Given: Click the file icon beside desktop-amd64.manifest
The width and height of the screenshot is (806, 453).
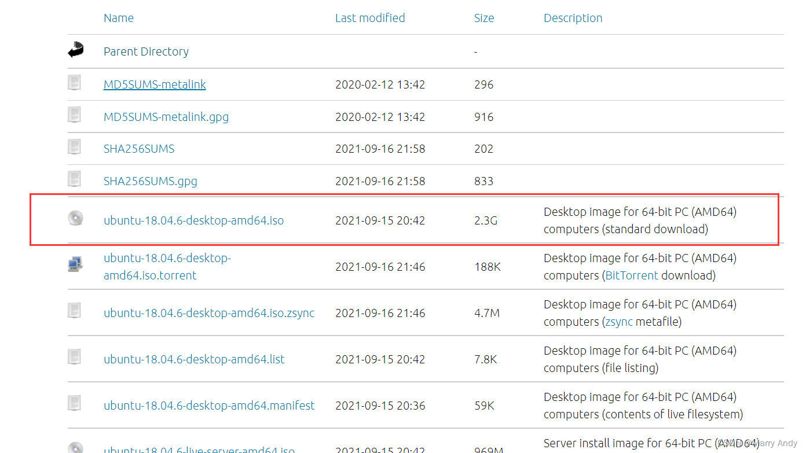Looking at the screenshot, I should click(74, 403).
